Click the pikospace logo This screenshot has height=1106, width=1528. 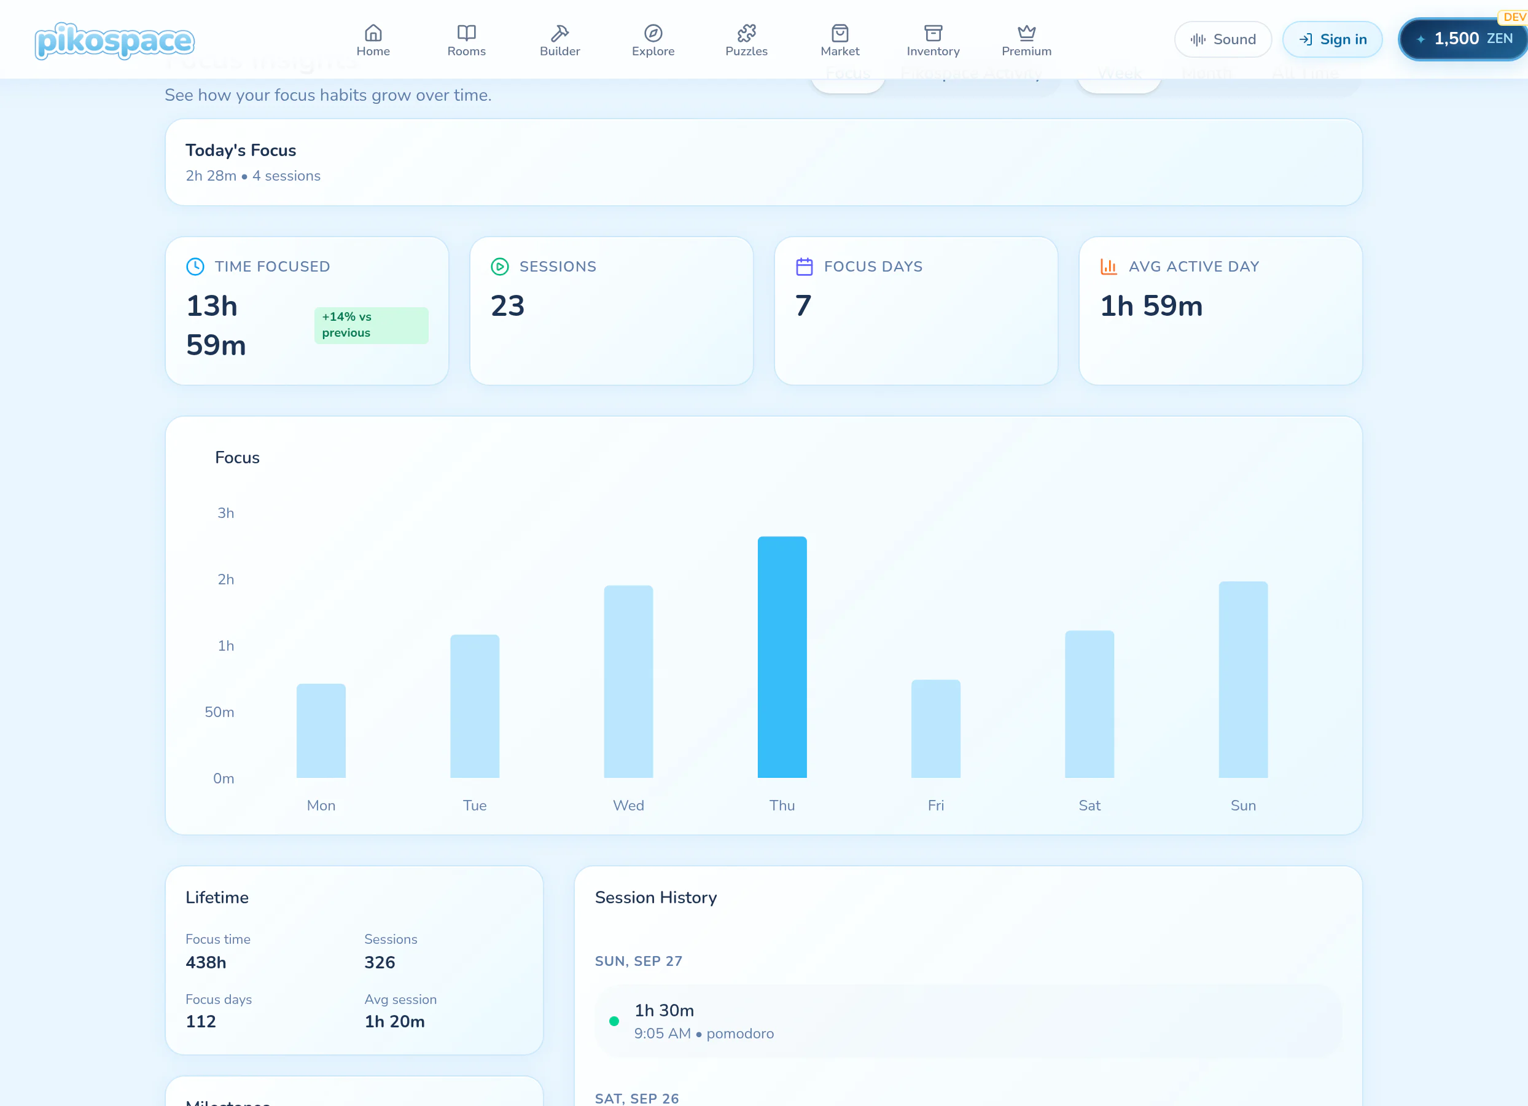(114, 41)
